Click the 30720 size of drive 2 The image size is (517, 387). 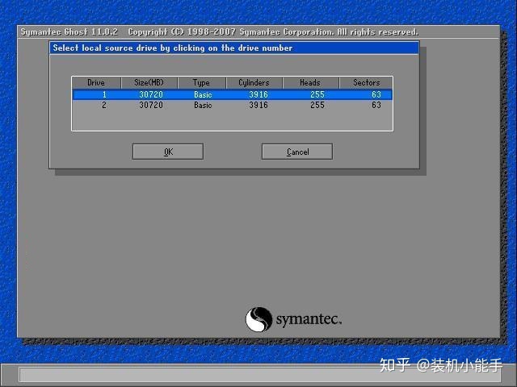coord(151,105)
